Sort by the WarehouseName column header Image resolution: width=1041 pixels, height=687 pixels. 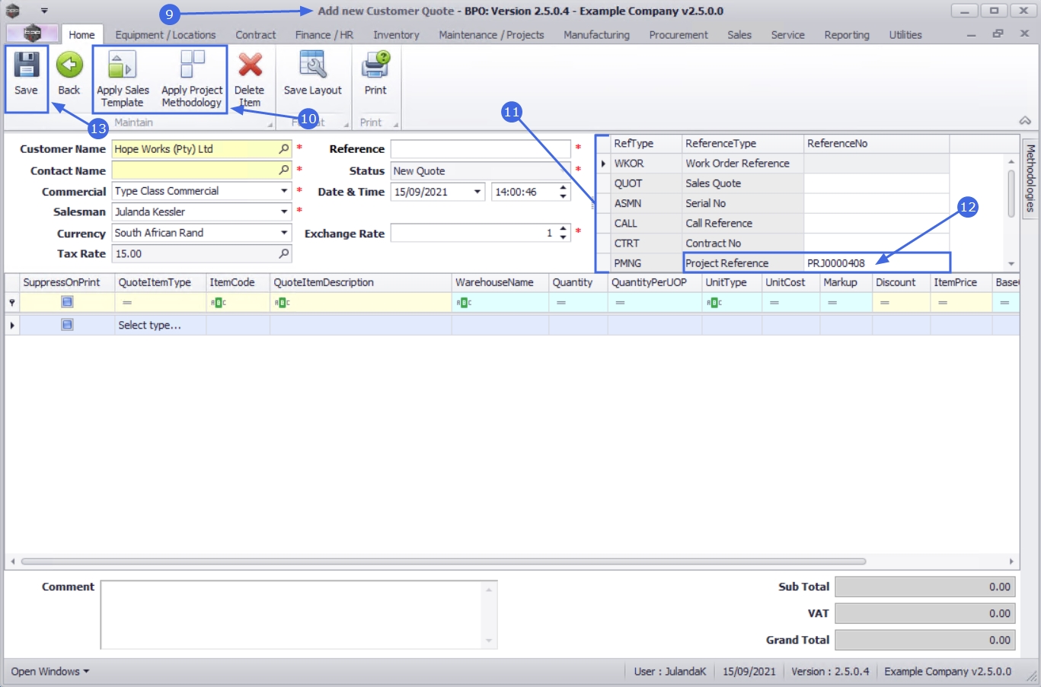tap(500, 282)
